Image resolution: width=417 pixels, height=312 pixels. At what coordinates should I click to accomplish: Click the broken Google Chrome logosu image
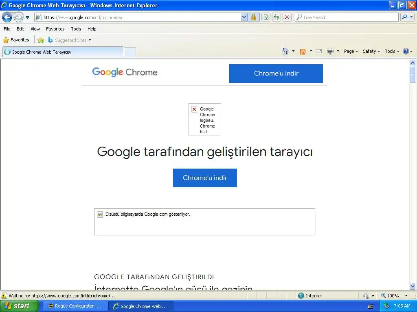click(x=205, y=119)
